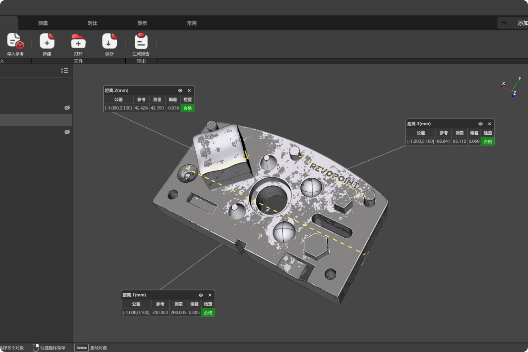Click the 常用 (Common) tab
Image resolution: width=528 pixels, height=352 pixels.
coord(192,23)
